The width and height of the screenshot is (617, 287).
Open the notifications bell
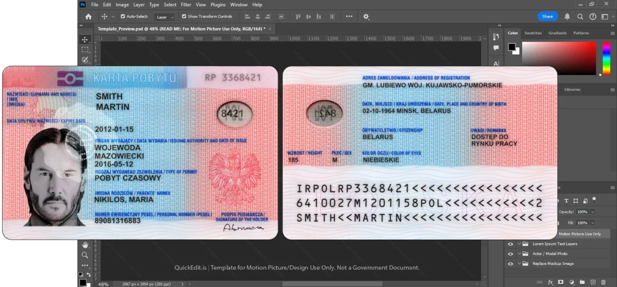(x=567, y=16)
